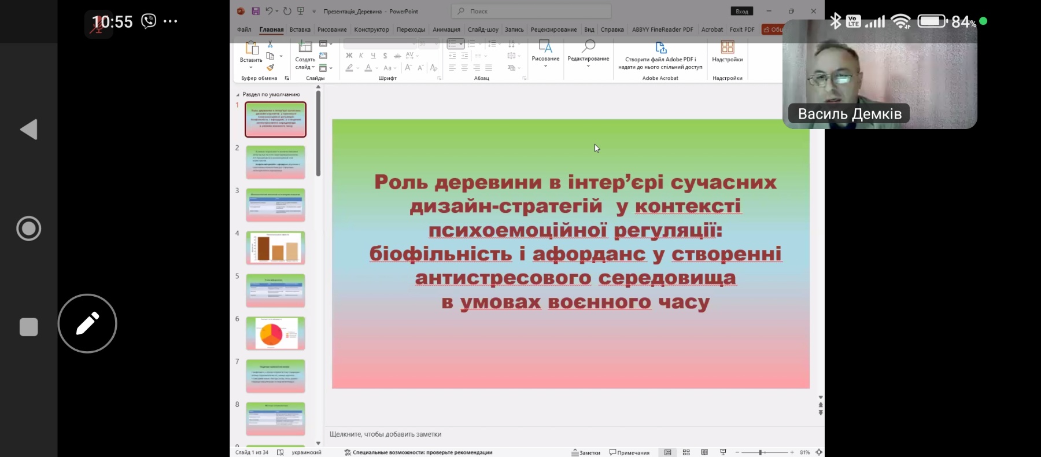This screenshot has height=457, width=1041.
Task: Click the Надстройки add-ins icon
Action: point(727,47)
